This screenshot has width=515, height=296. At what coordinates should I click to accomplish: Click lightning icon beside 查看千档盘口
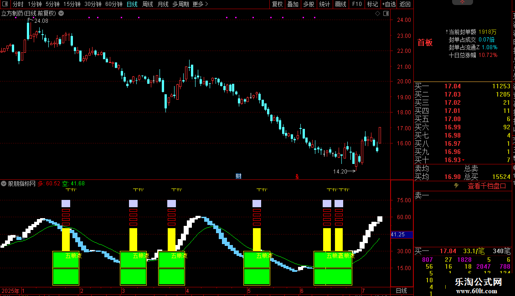click(x=456, y=186)
